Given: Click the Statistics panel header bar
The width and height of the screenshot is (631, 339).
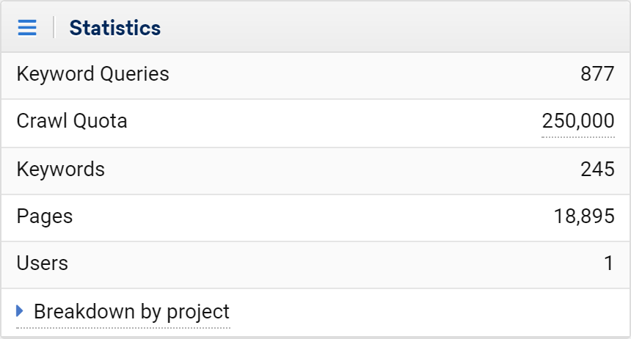Looking at the screenshot, I should tap(315, 27).
